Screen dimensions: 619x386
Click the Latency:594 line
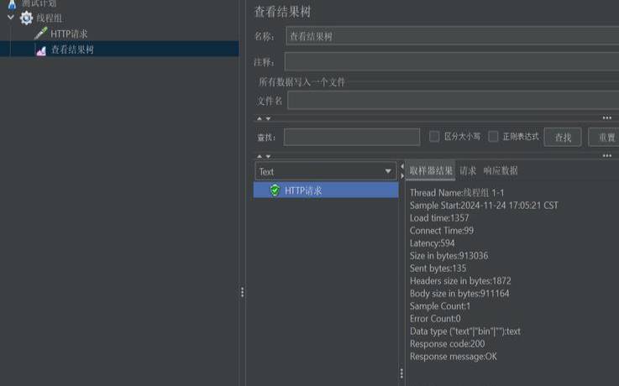433,243
